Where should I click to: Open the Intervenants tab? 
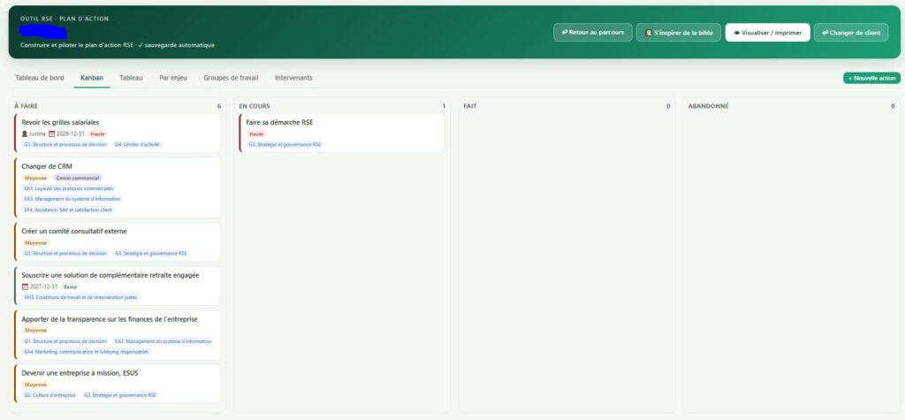pos(293,78)
